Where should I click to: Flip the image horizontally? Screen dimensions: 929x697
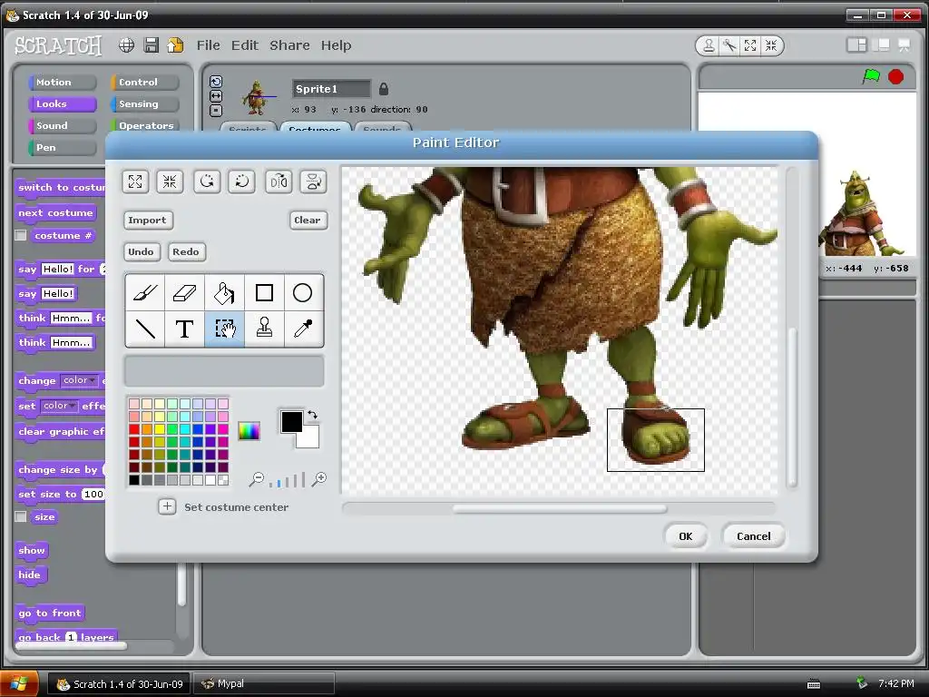pyautogui.click(x=279, y=182)
